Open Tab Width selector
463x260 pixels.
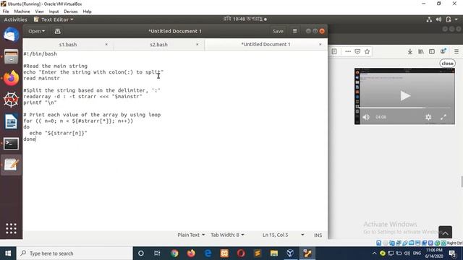[227, 235]
